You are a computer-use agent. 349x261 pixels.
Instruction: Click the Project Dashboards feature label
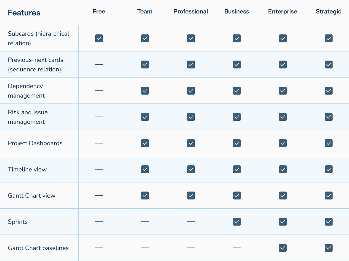(x=35, y=143)
